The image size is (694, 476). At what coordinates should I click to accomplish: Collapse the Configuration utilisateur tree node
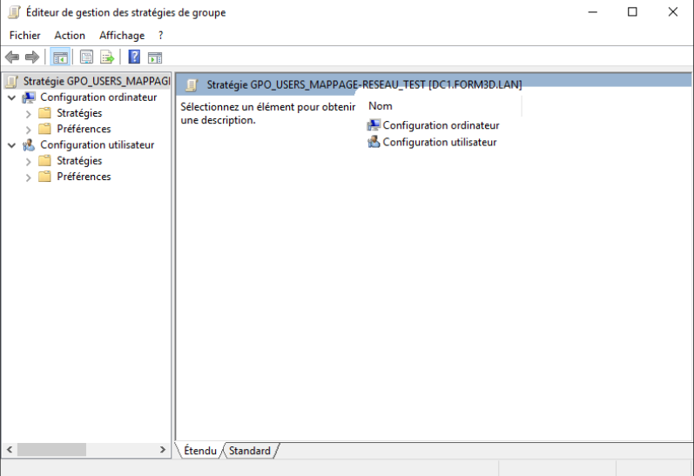(12, 145)
